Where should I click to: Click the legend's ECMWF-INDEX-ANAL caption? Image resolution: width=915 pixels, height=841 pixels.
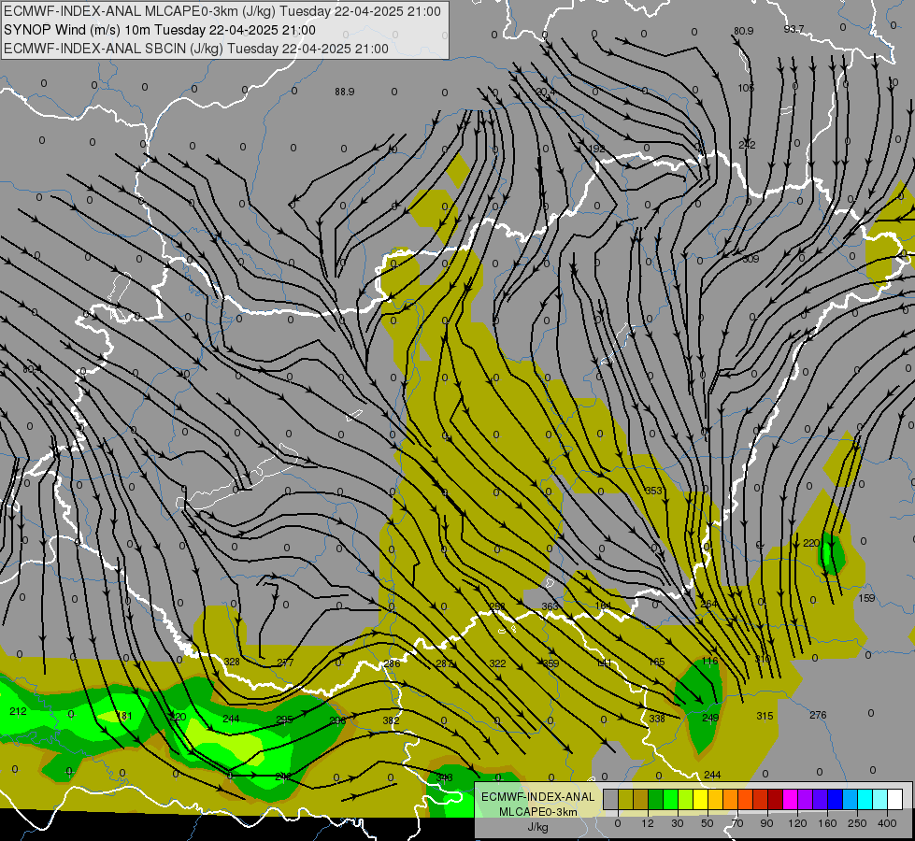tap(537, 797)
